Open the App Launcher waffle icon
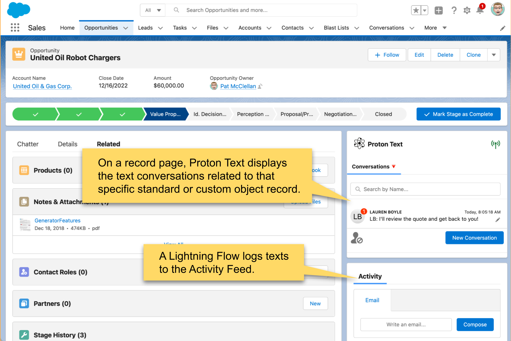Viewport: 511px width, 341px height. coord(15,27)
